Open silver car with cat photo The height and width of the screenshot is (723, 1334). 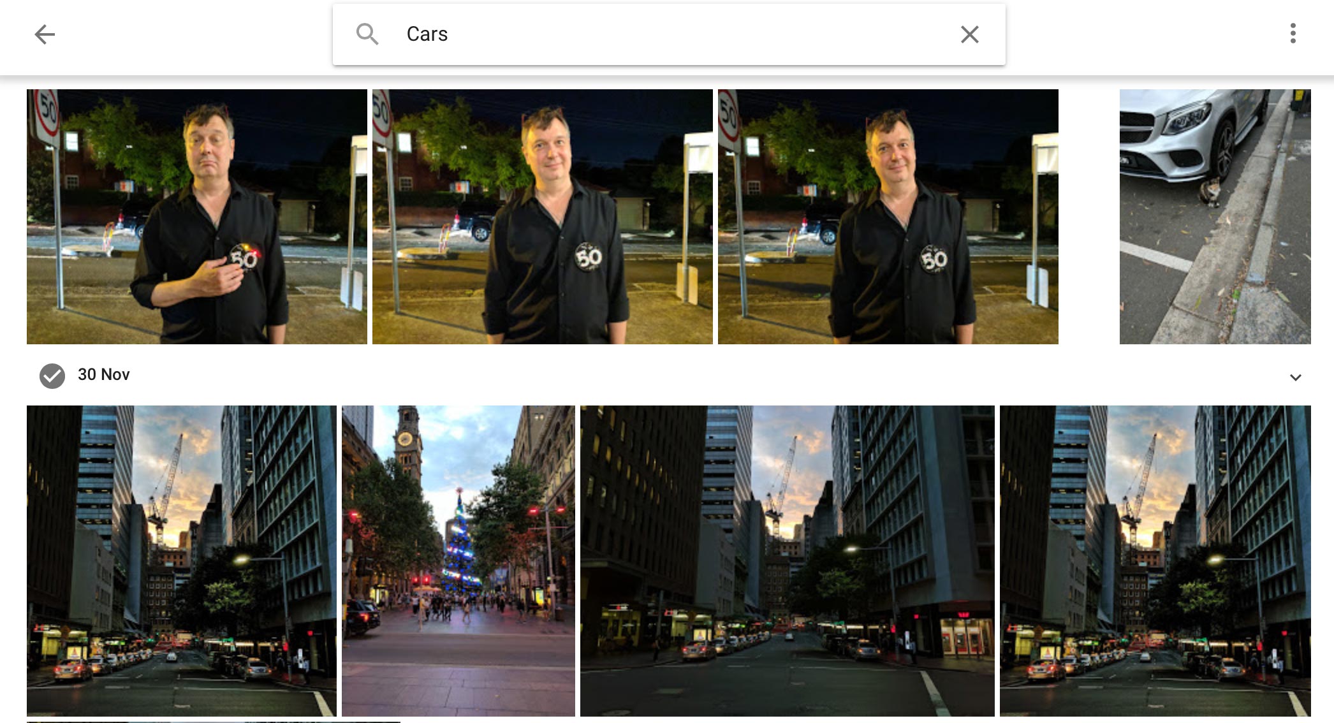(1215, 217)
